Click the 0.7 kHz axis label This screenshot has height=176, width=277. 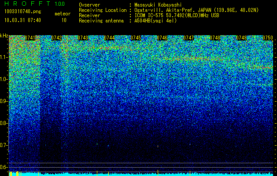pyautogui.click(x=3, y=145)
